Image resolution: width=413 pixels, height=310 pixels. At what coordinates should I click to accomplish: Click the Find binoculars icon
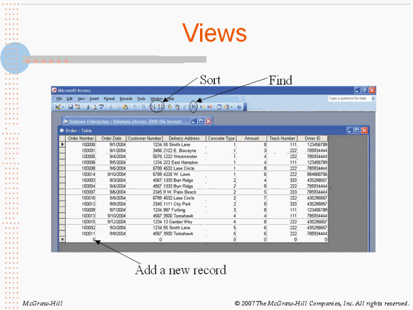tap(194, 107)
